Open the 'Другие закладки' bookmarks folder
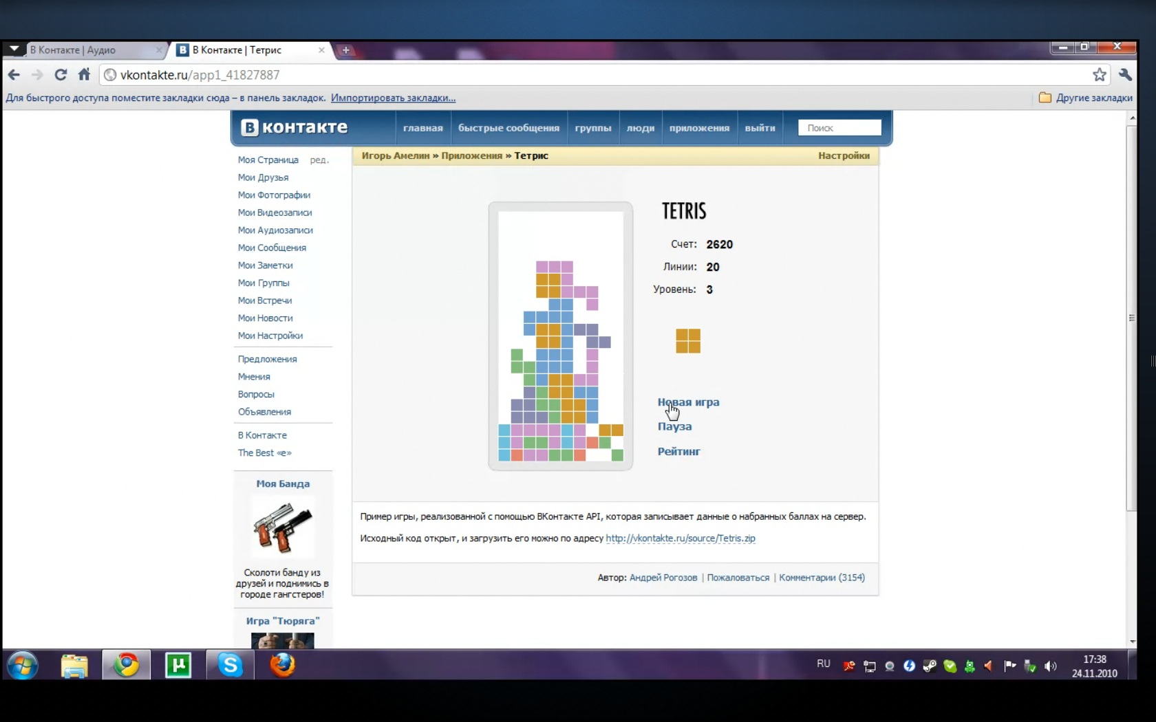 click(1086, 98)
